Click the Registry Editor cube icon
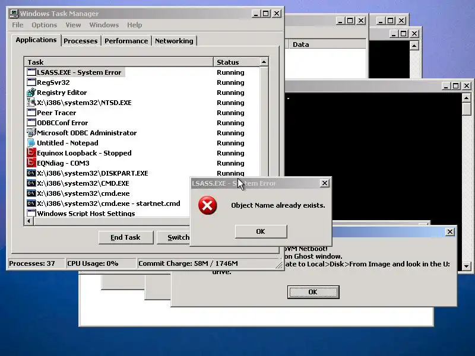Image resolution: width=475 pixels, height=356 pixels. click(x=31, y=93)
